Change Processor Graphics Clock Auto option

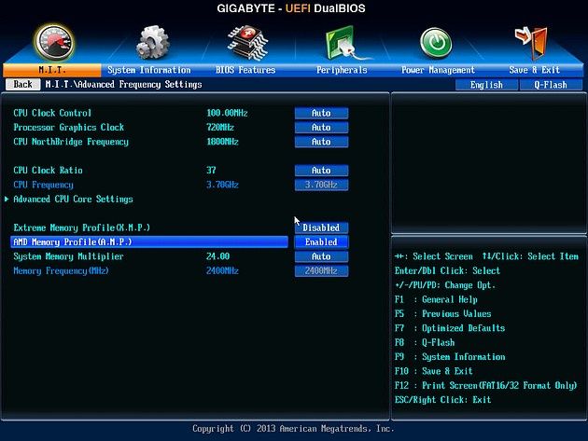coord(321,128)
